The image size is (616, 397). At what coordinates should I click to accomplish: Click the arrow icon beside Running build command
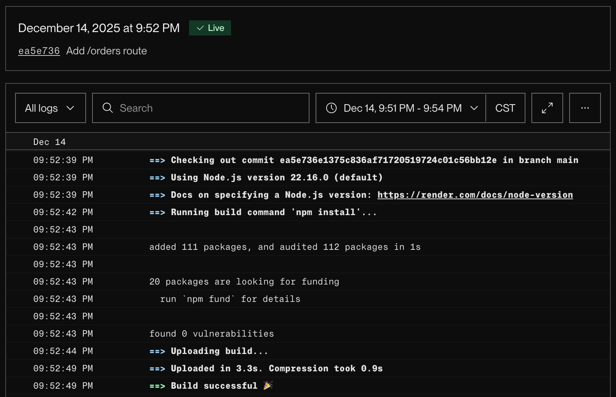coord(157,212)
